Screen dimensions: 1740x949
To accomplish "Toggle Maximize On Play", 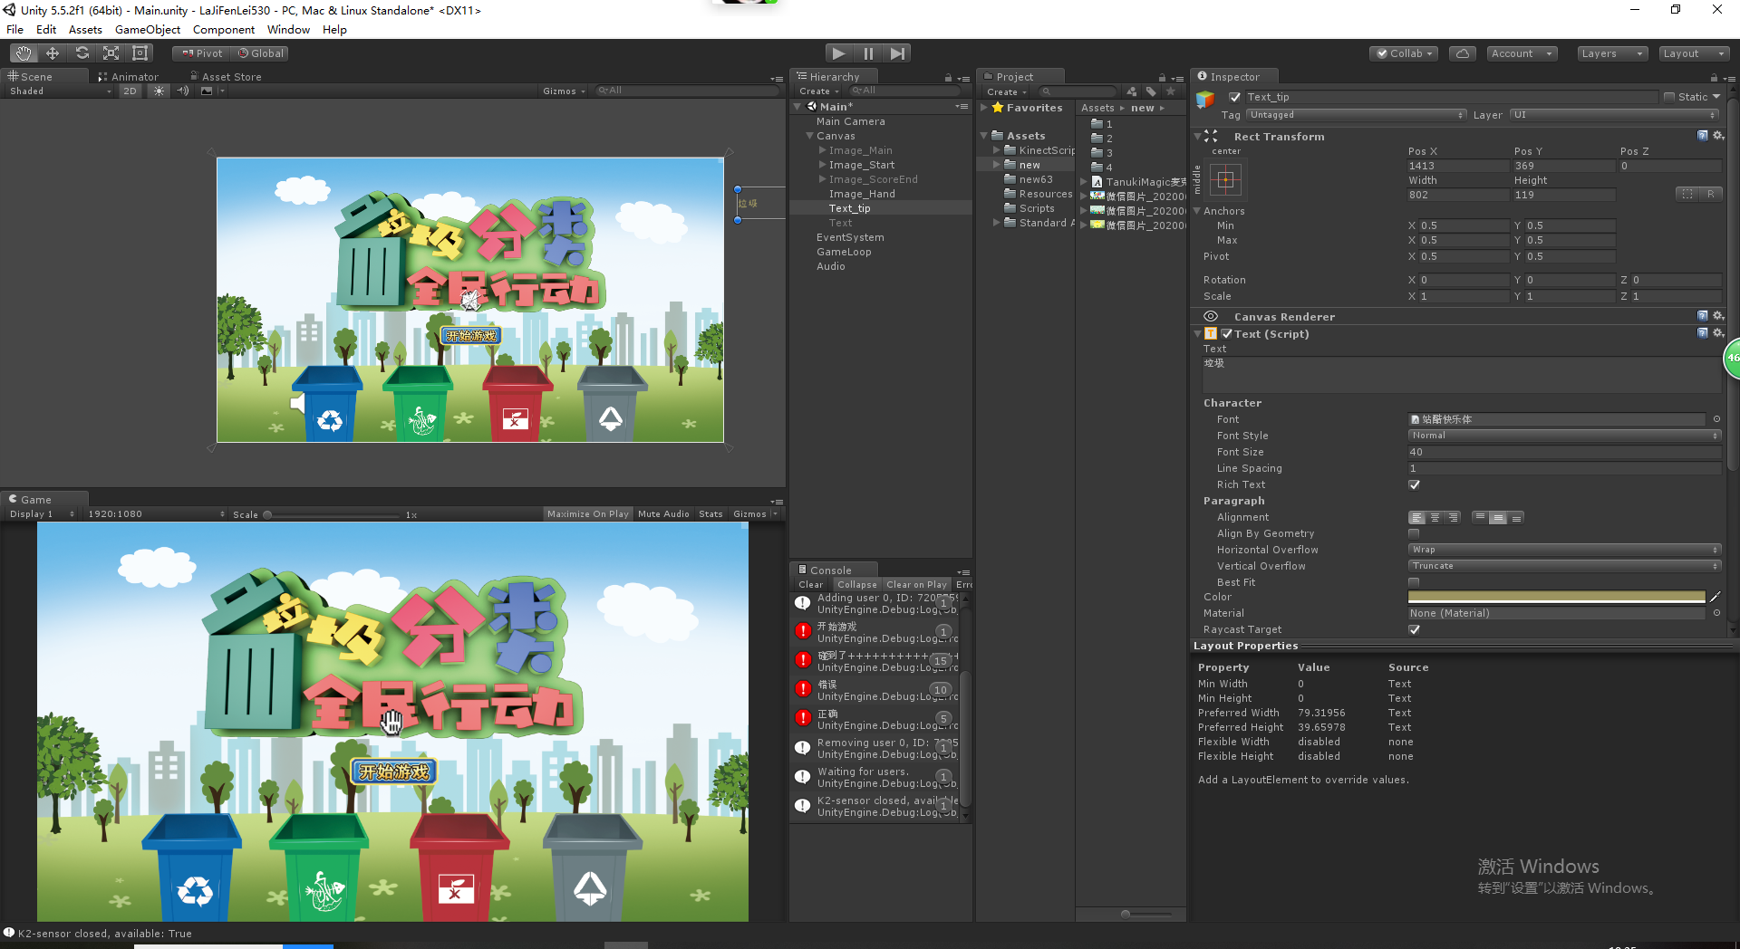I will [587, 513].
